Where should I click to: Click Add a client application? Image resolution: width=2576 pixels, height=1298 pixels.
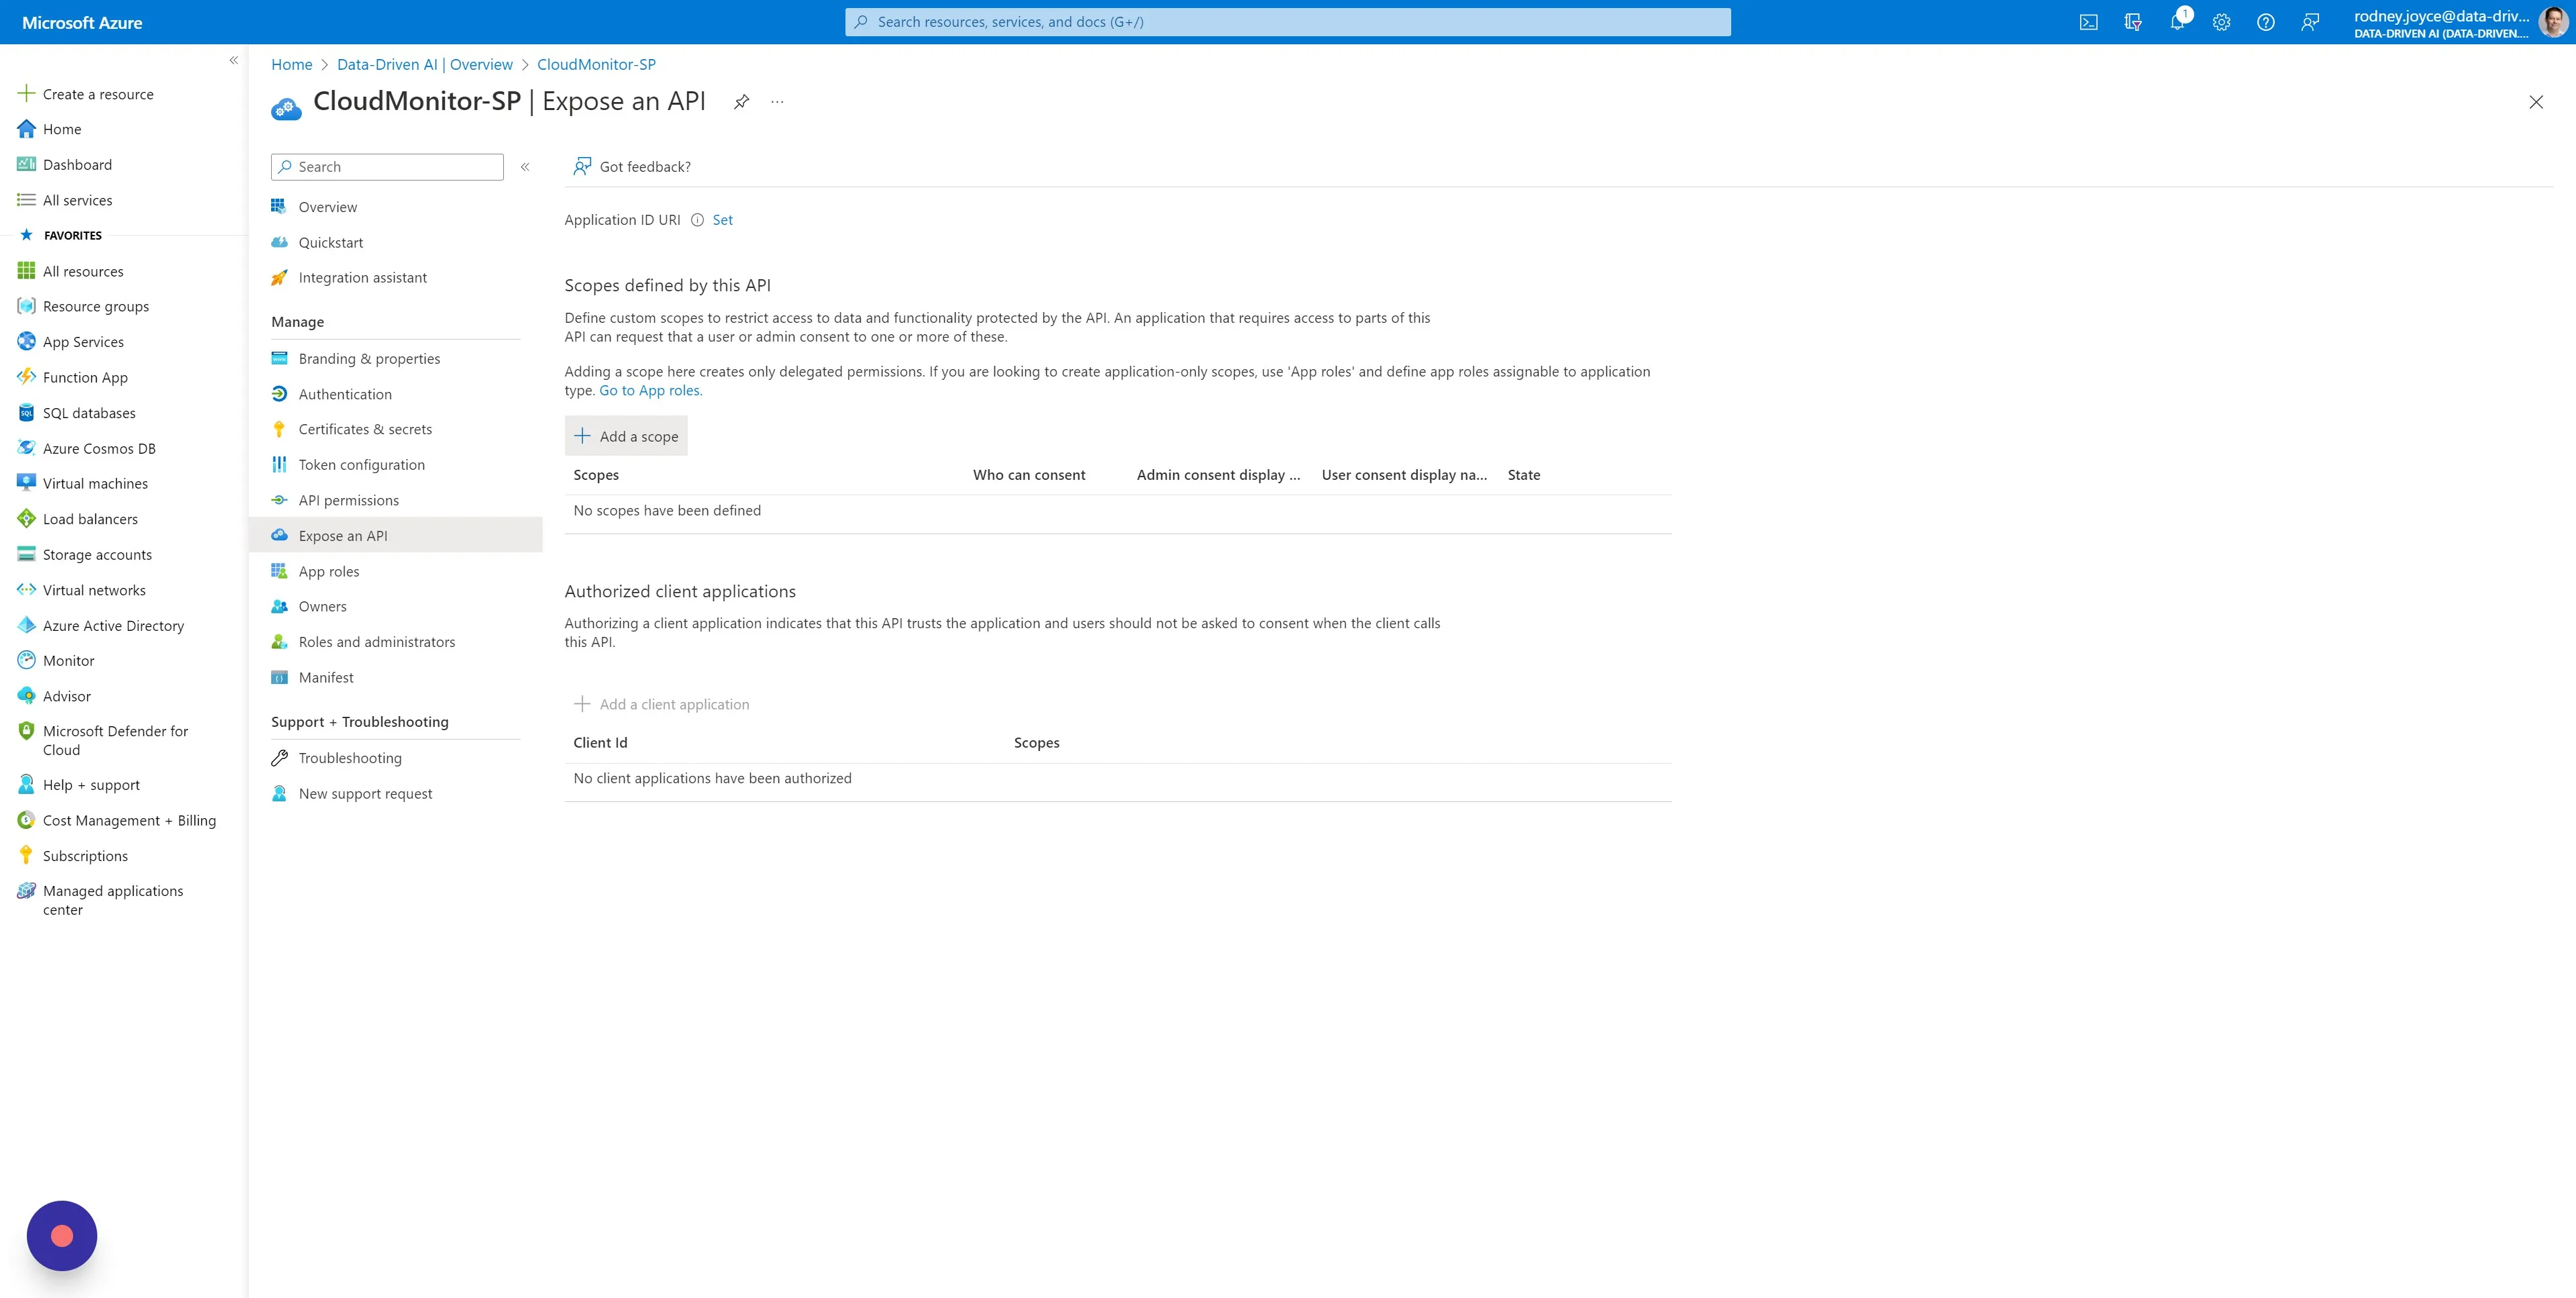tap(661, 704)
